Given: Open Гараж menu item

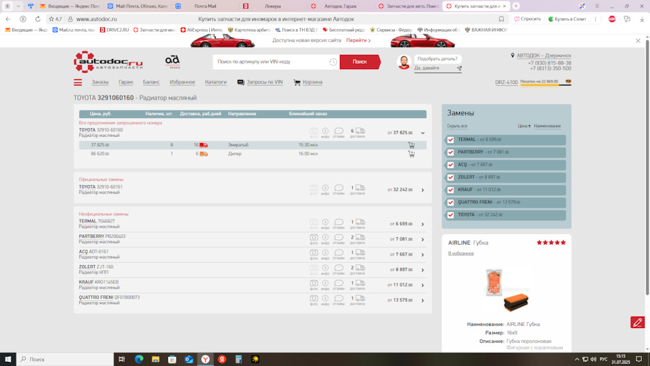Looking at the screenshot, I should coord(126,82).
